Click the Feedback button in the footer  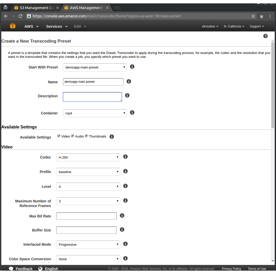[21, 269]
